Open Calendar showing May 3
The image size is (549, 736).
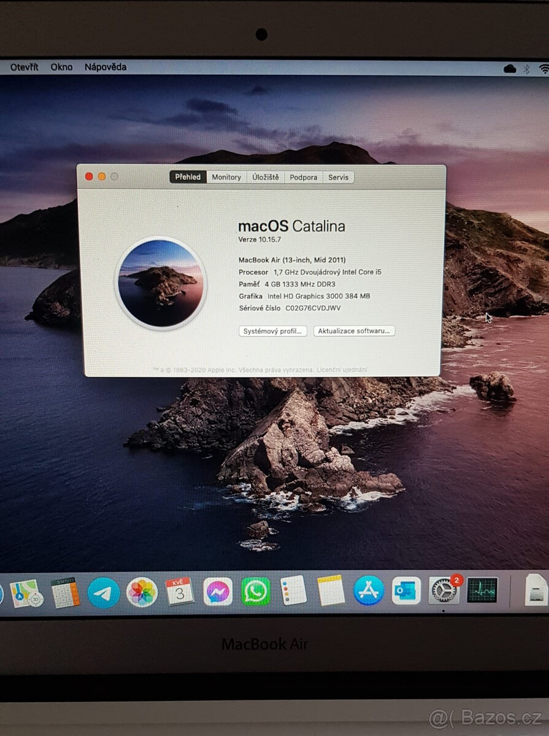click(180, 591)
